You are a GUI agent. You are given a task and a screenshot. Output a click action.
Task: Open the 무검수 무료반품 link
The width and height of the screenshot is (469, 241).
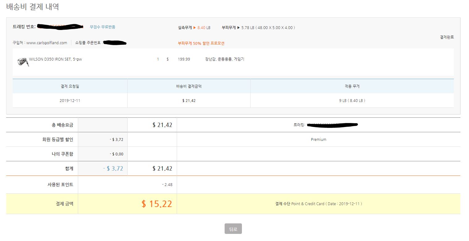coord(102,27)
